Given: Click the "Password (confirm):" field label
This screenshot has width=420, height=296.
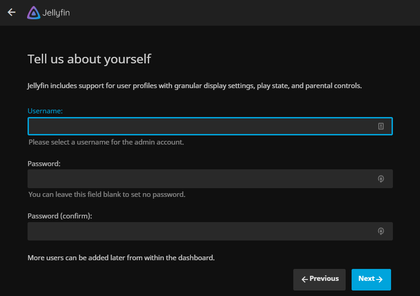Looking at the screenshot, I should [x=60, y=216].
